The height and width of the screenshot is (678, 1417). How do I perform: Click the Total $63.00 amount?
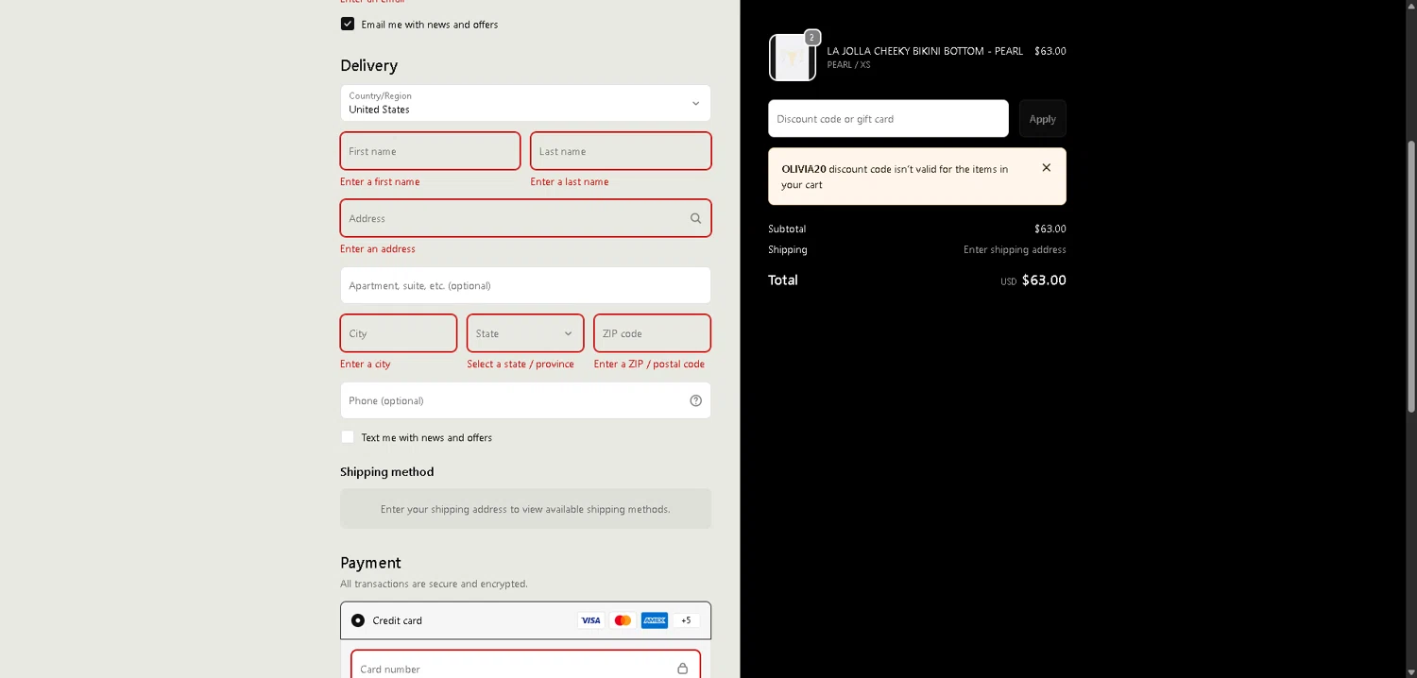(1044, 280)
